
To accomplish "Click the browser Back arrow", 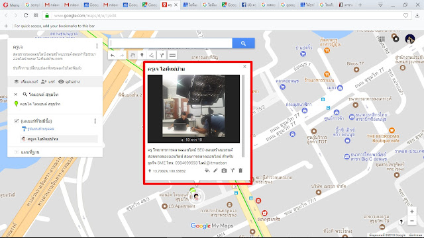I will 6,15.
